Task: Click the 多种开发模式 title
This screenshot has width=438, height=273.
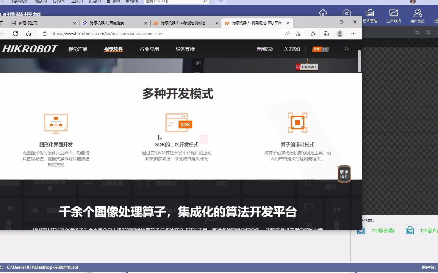Action: 178,94
